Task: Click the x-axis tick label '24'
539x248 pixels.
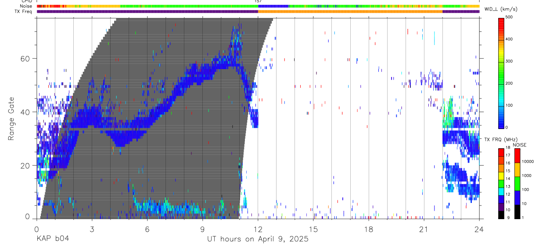Action: [x=479, y=229]
